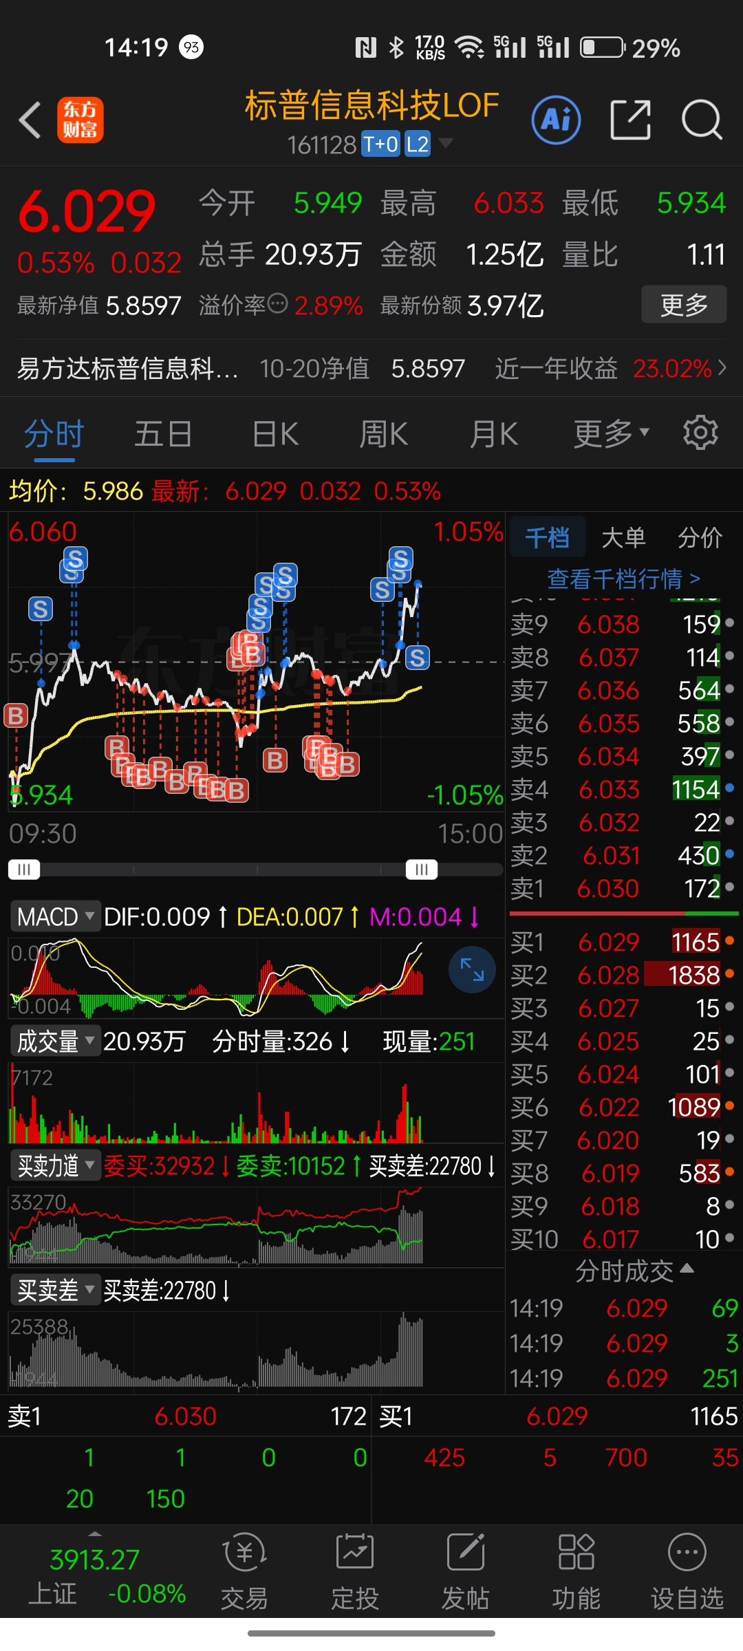Tap 设自选 add to watchlist
This screenshot has width=743, height=1651.
[x=687, y=1571]
